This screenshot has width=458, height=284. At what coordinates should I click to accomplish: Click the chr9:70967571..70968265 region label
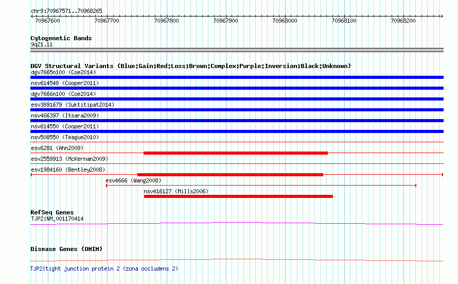(x=66, y=11)
